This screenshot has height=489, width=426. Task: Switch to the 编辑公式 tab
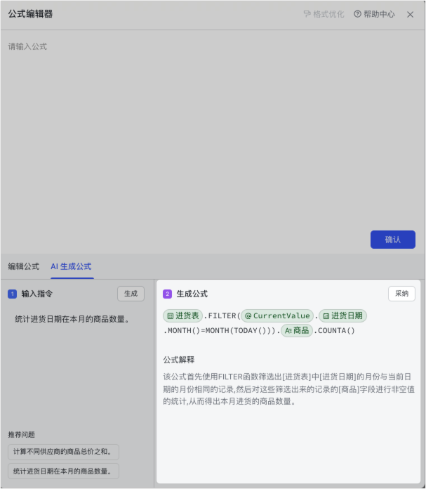(x=24, y=266)
